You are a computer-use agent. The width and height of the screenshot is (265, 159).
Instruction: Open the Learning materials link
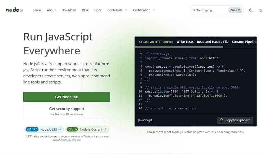pos(230,132)
